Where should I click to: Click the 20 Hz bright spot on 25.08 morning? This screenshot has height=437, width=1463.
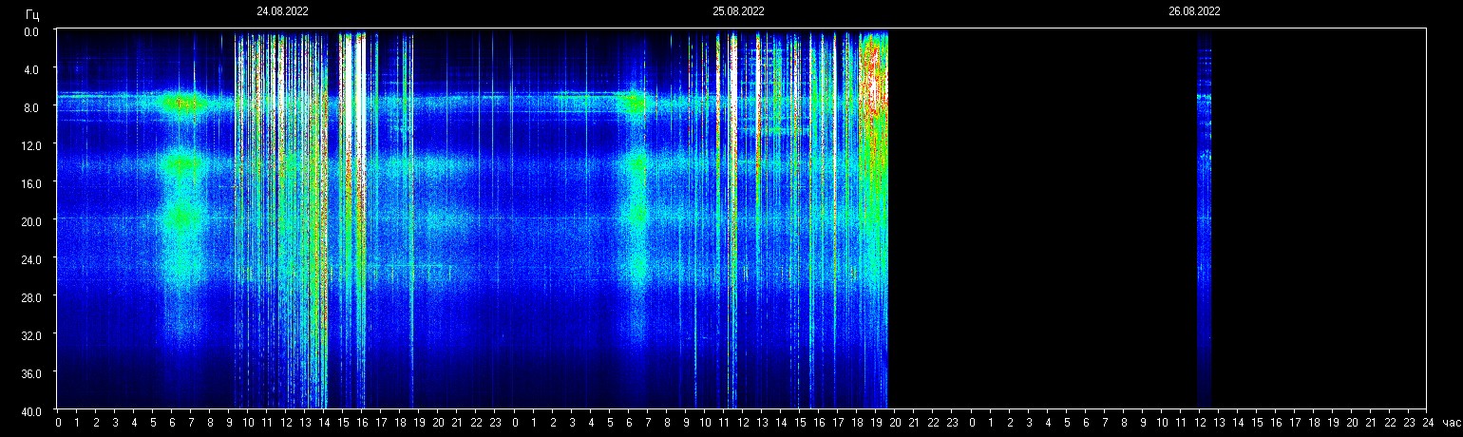click(x=636, y=217)
